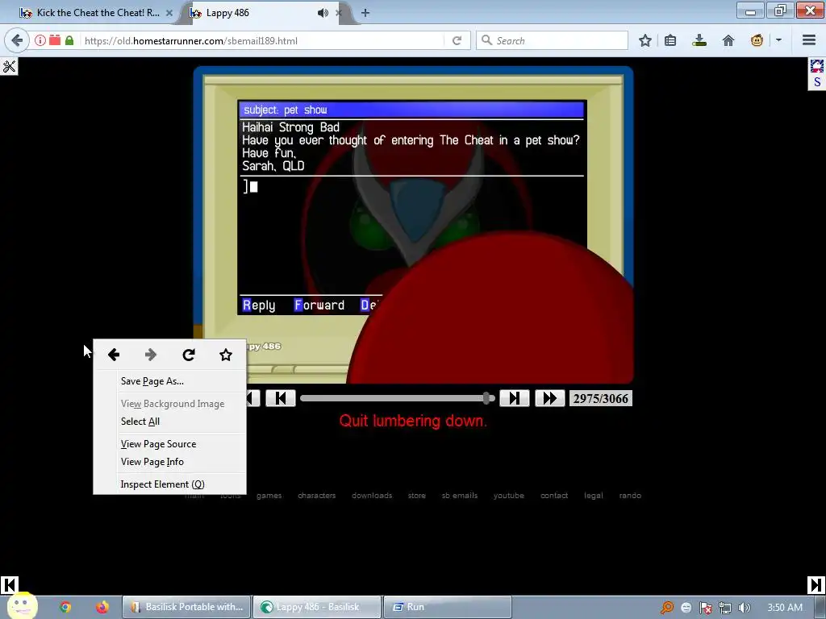The image size is (826, 619).
Task: Context menu reload icon
Action: click(189, 355)
